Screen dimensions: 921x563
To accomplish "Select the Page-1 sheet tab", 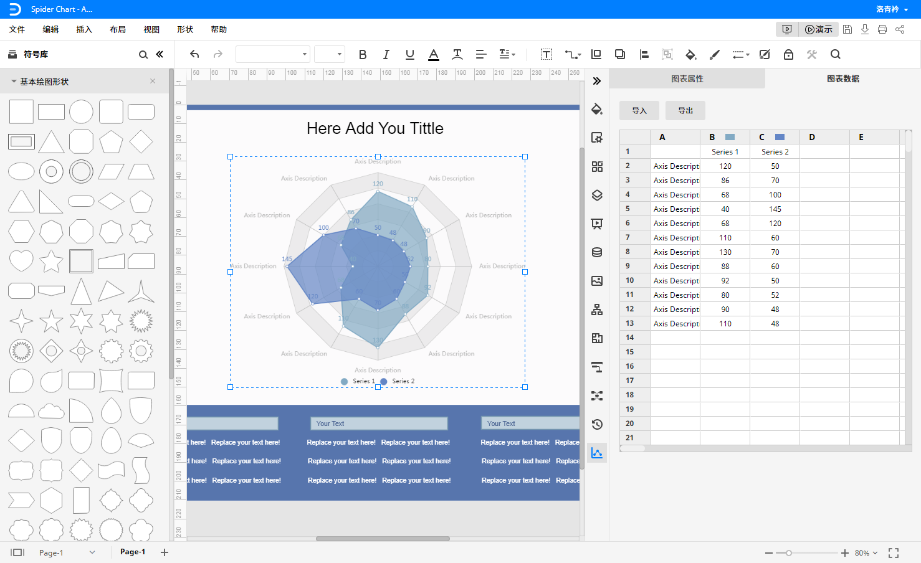I will coord(133,552).
